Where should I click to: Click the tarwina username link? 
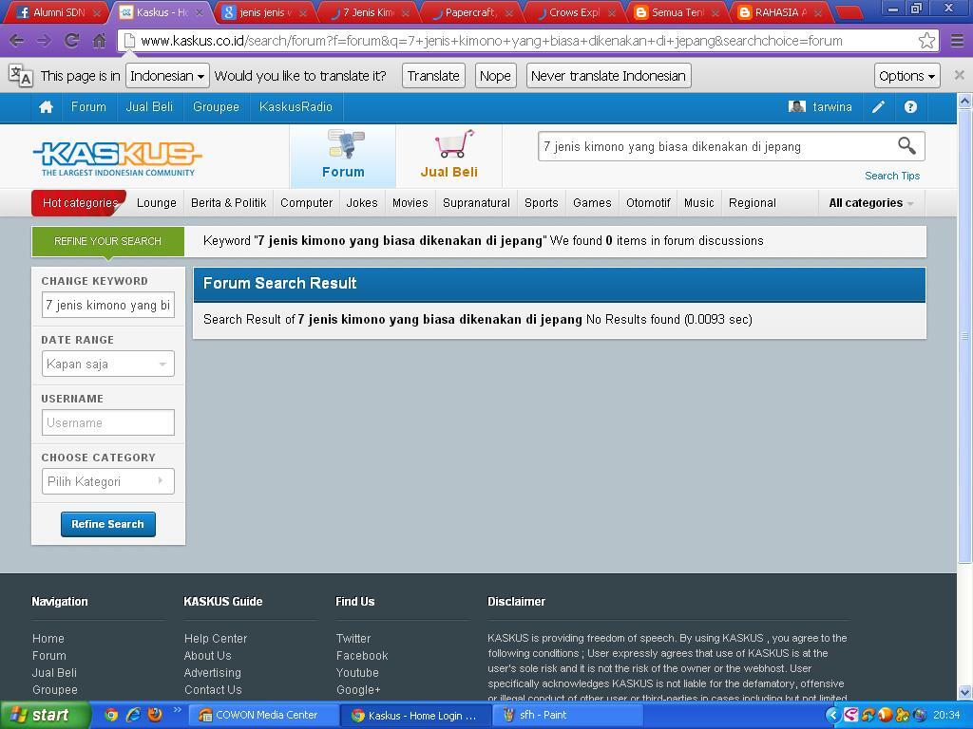click(832, 106)
